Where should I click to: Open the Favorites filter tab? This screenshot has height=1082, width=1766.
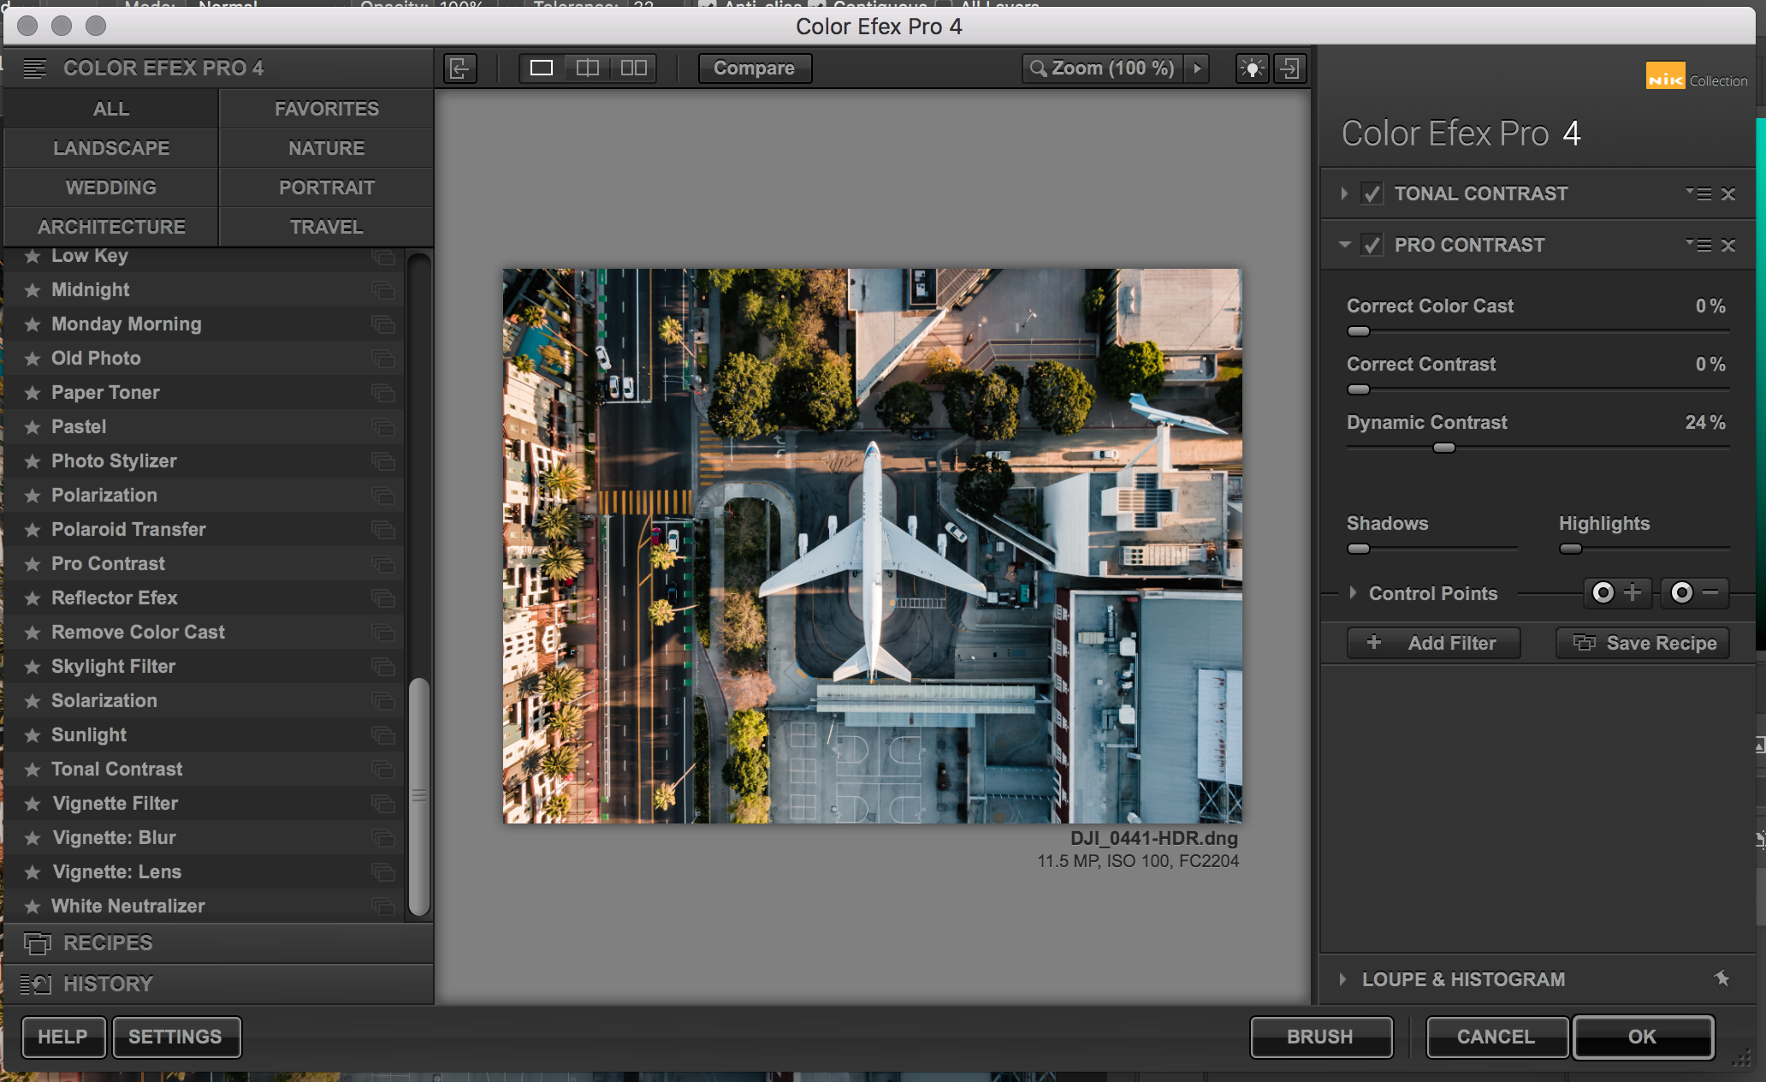(x=326, y=109)
